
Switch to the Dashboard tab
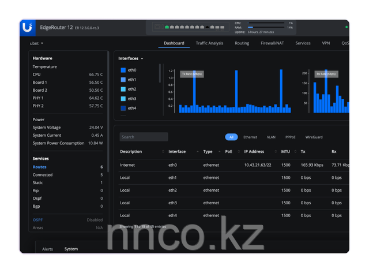(174, 43)
